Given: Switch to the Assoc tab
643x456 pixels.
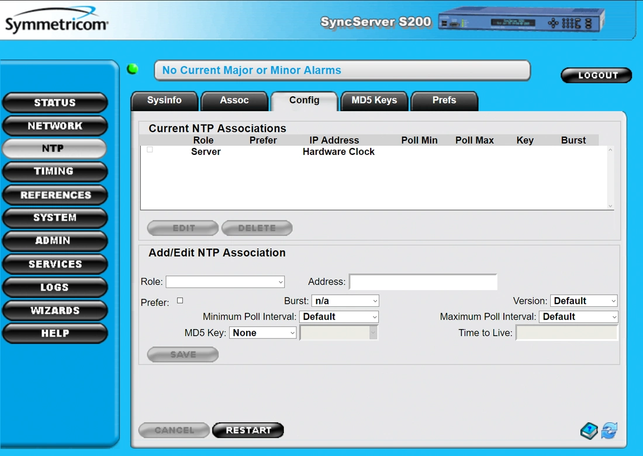Looking at the screenshot, I should click(234, 101).
